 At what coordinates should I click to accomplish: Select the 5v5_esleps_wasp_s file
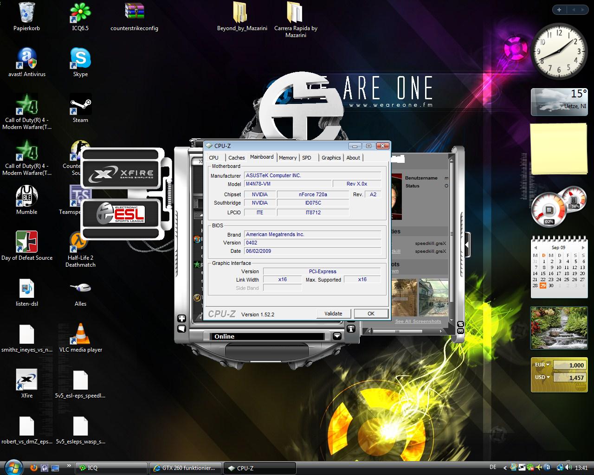click(80, 426)
